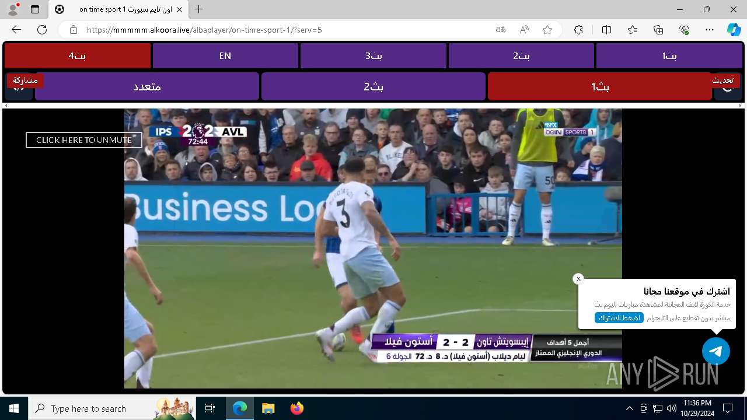747x420 pixels.
Task: Open the volume tray icon
Action: point(672,408)
